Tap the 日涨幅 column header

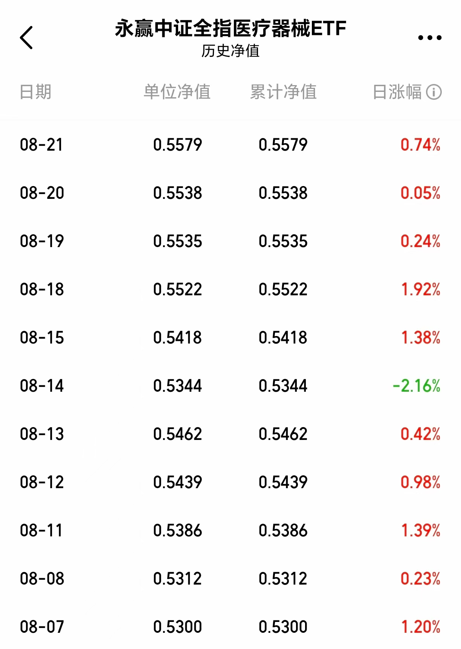[x=397, y=92]
